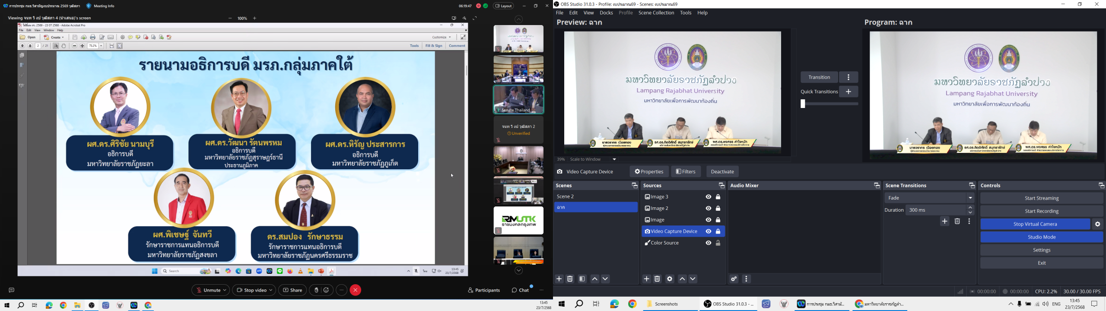1106x311 pixels.
Task: Open transition properties three-dot menu under Duration
Action: pyautogui.click(x=969, y=222)
